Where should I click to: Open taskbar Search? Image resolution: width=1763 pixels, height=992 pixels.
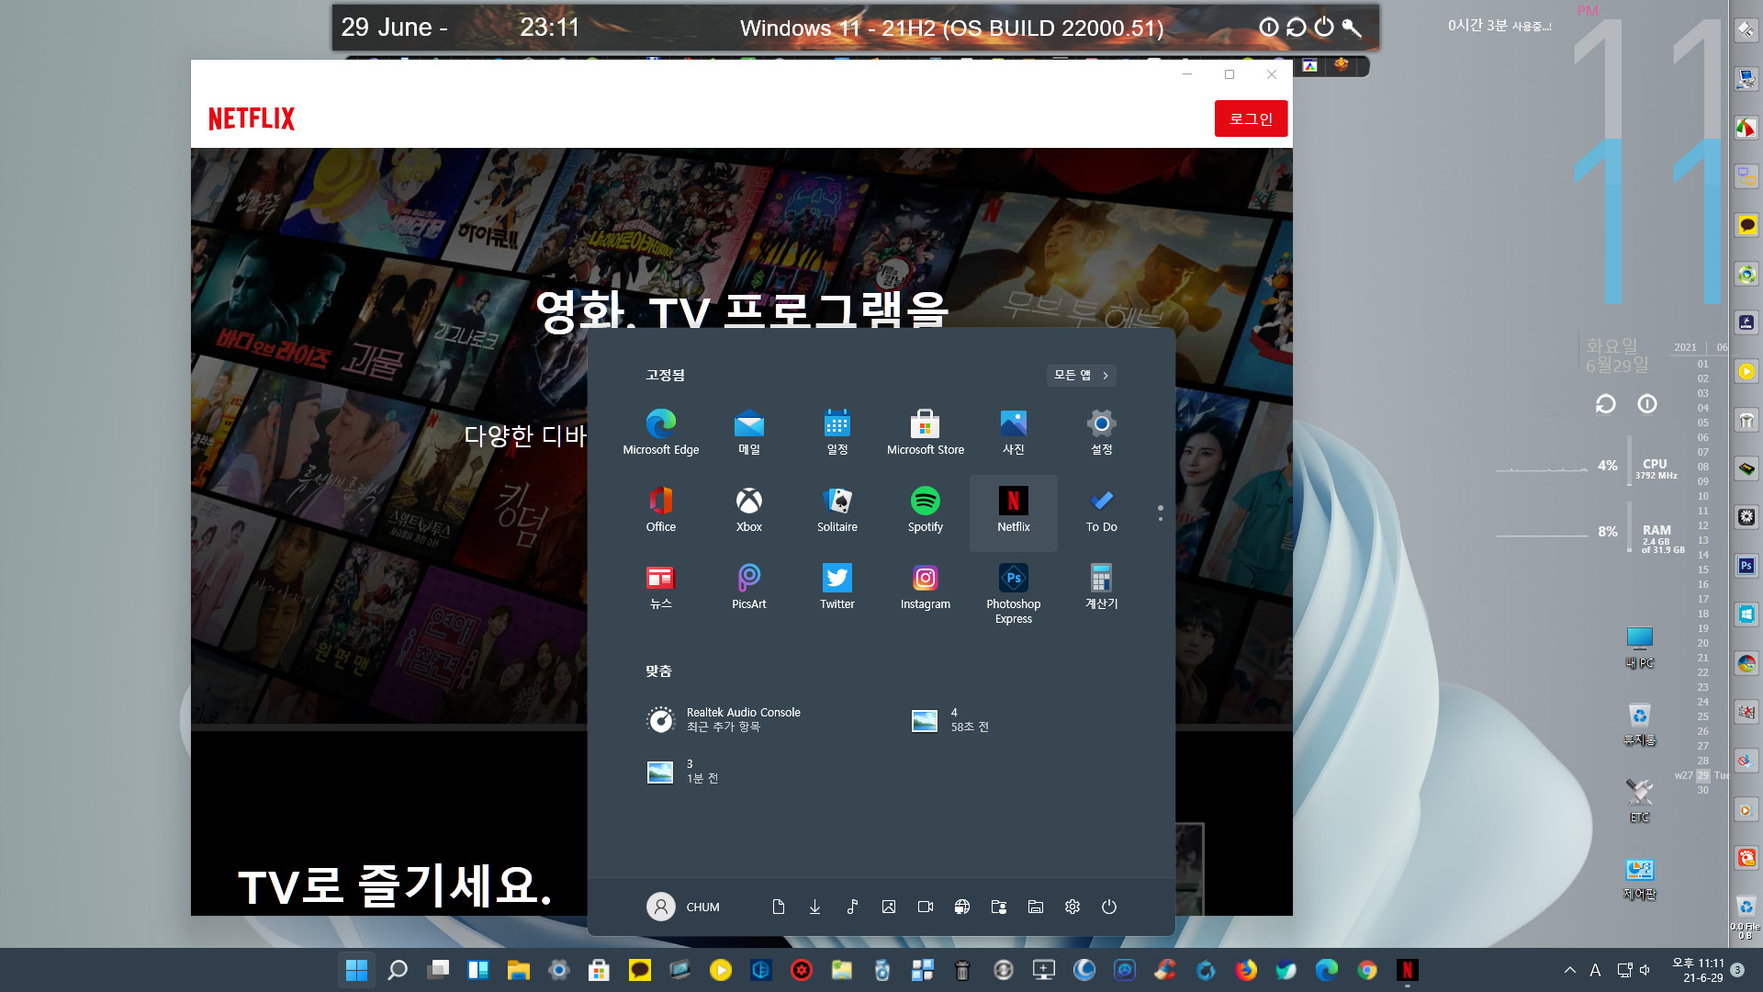[398, 970]
